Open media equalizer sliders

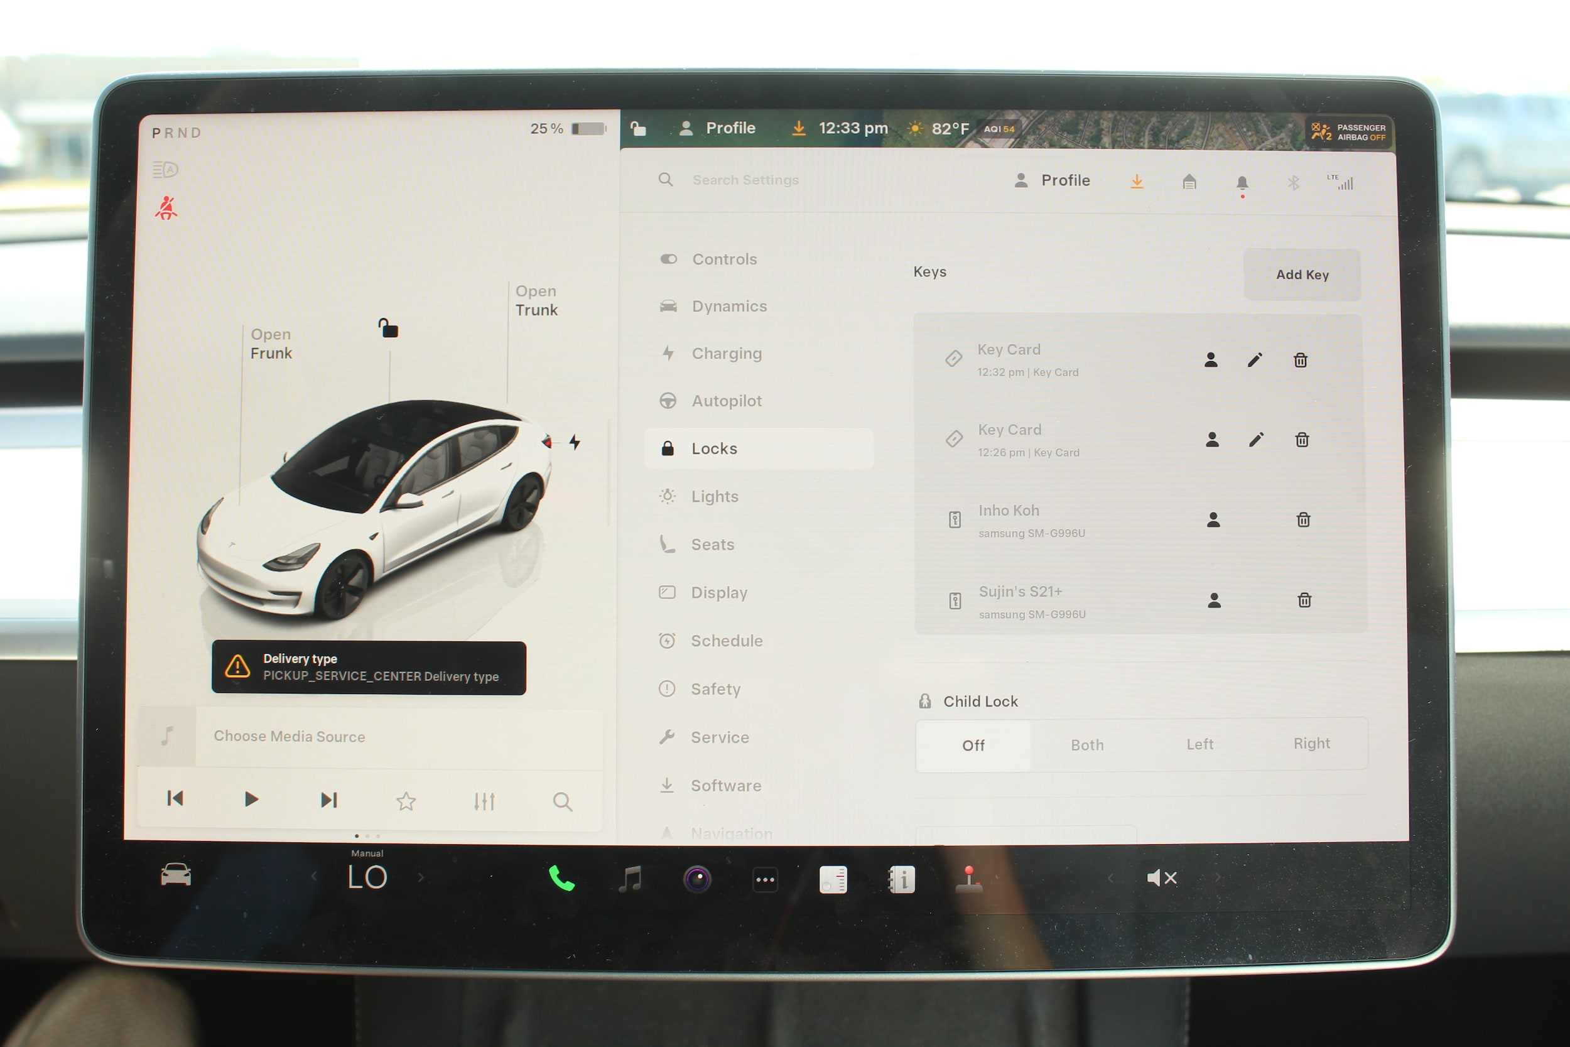[484, 801]
